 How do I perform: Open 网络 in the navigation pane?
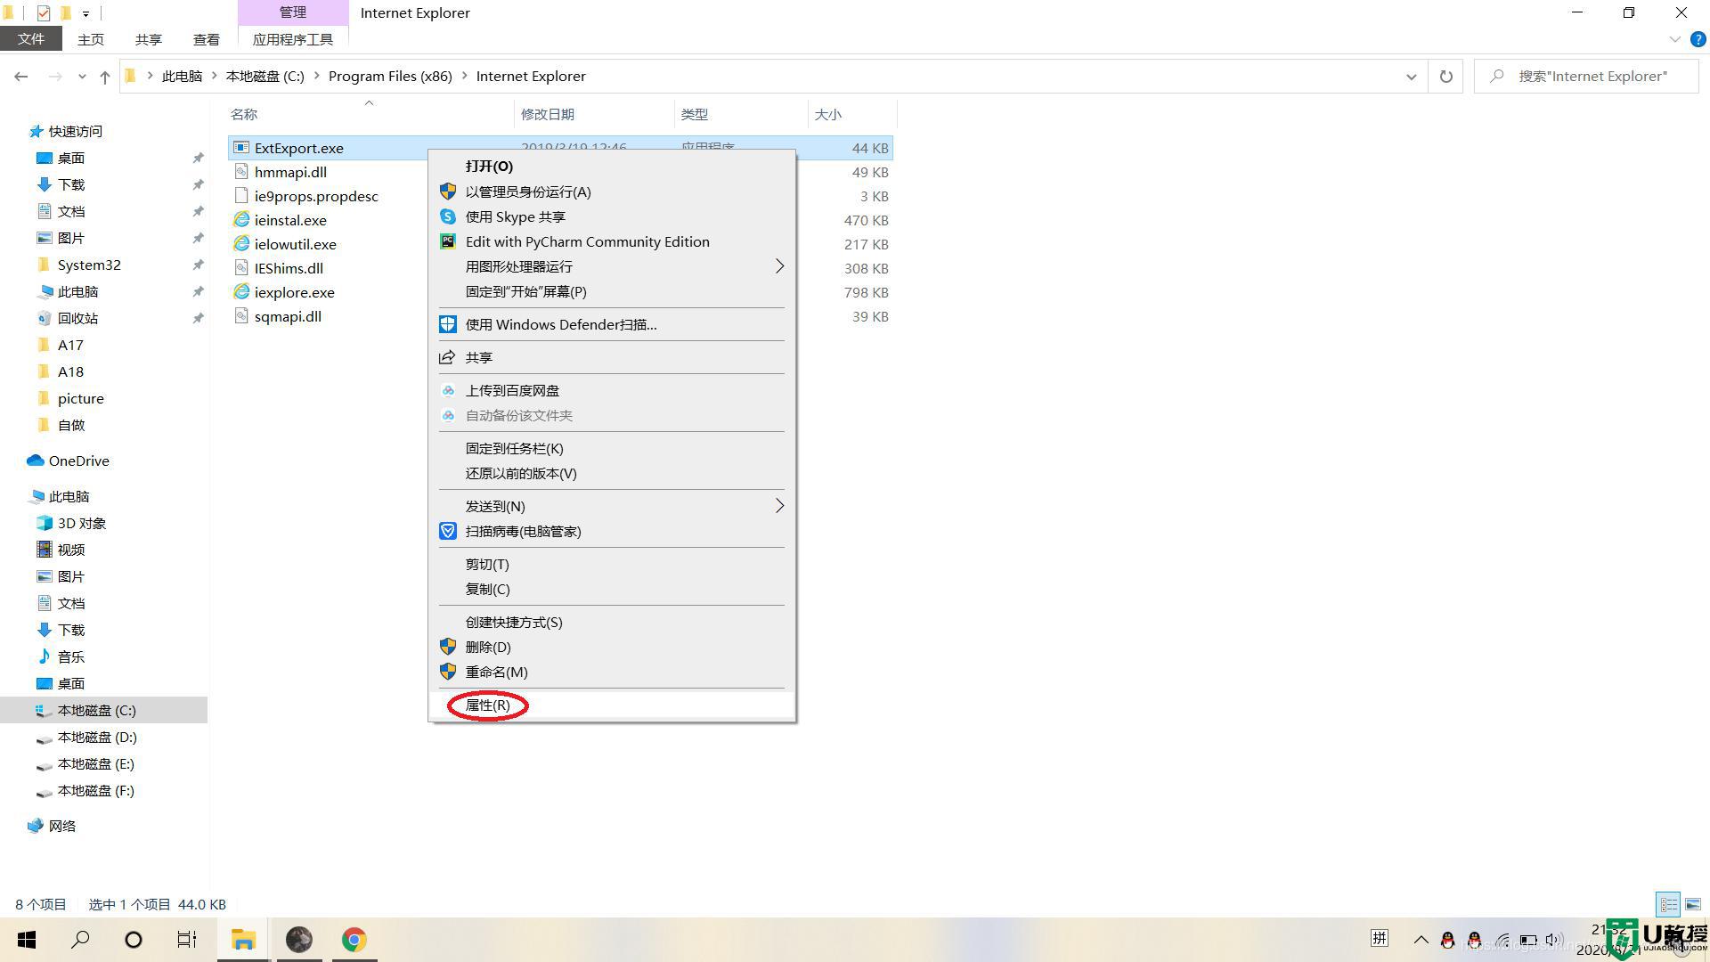(x=62, y=826)
